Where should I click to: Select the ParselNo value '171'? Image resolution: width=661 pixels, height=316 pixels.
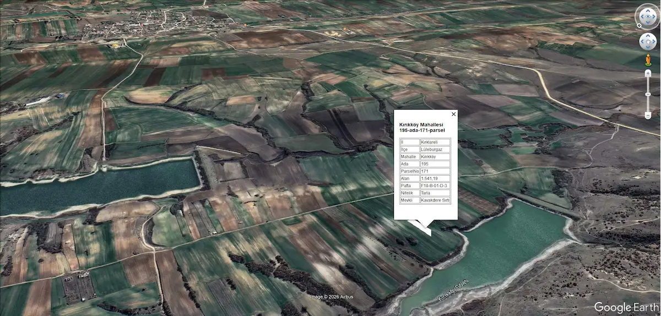tap(435, 171)
